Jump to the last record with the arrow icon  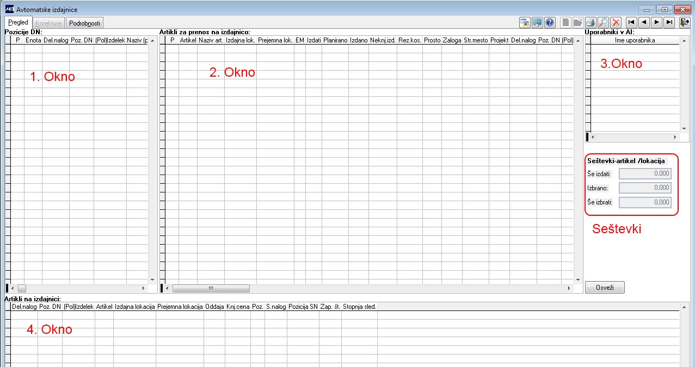point(670,22)
